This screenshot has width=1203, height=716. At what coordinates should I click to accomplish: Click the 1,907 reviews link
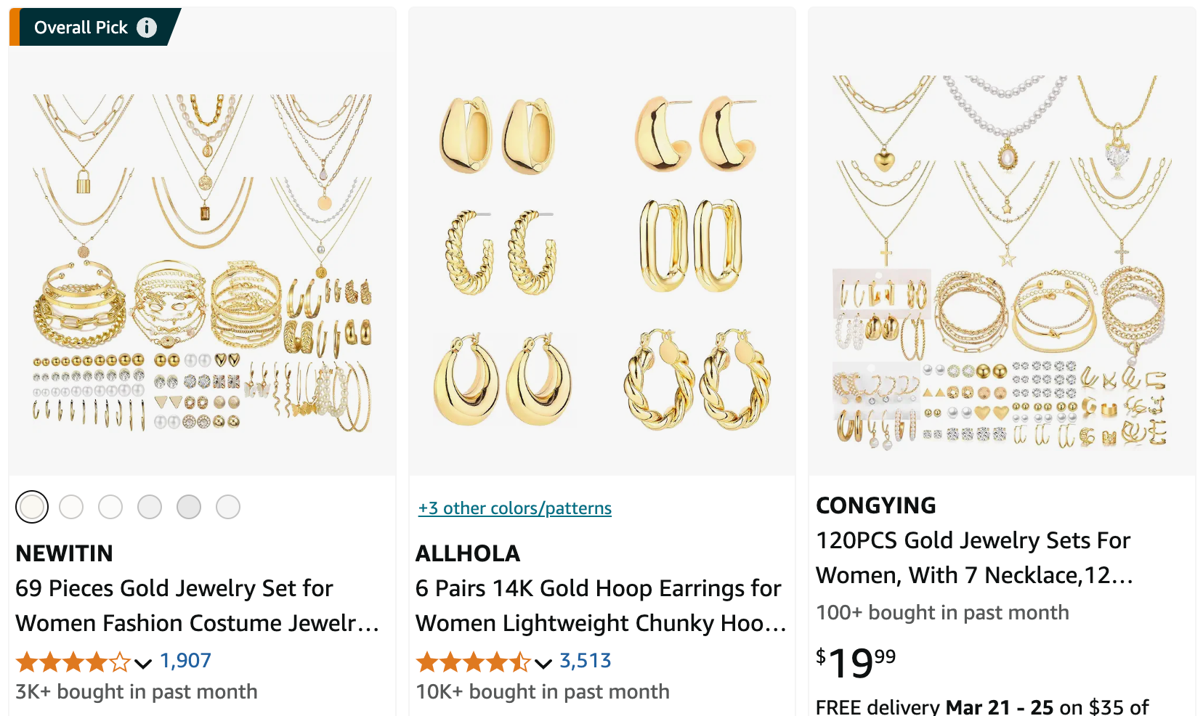click(185, 661)
